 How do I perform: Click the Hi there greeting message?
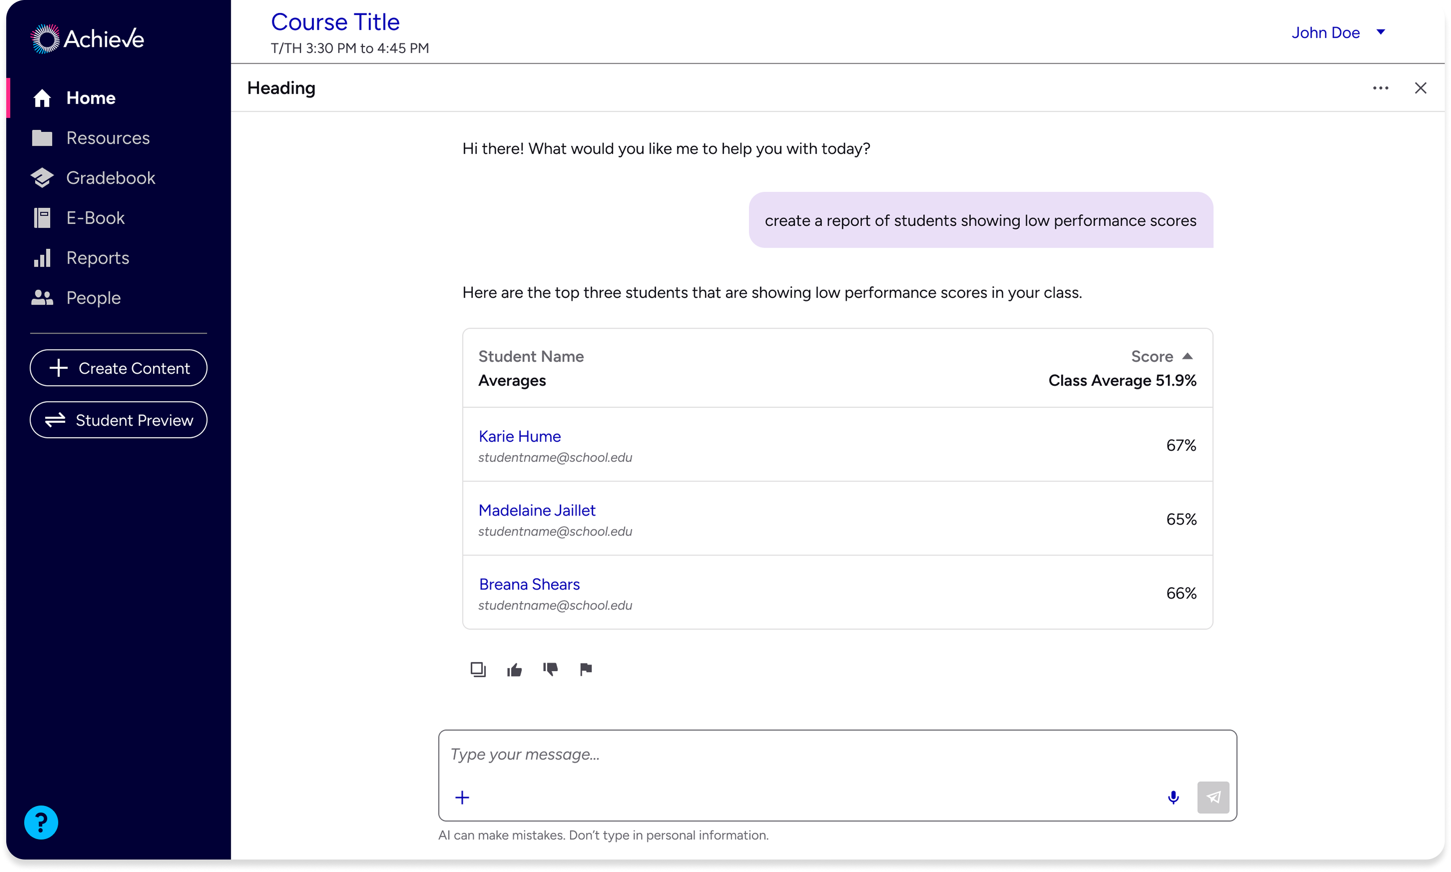(666, 149)
